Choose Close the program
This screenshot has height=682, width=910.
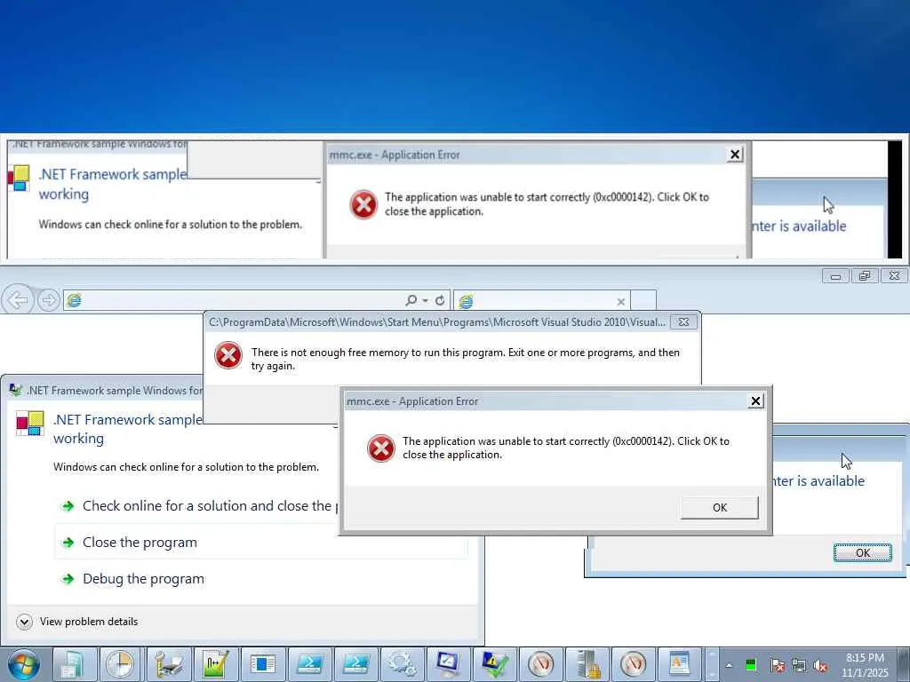tap(261, 543)
